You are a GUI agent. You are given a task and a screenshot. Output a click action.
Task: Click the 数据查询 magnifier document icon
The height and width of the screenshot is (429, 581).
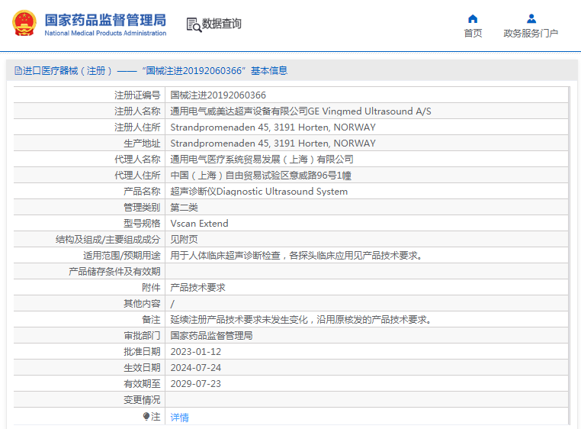click(x=194, y=24)
